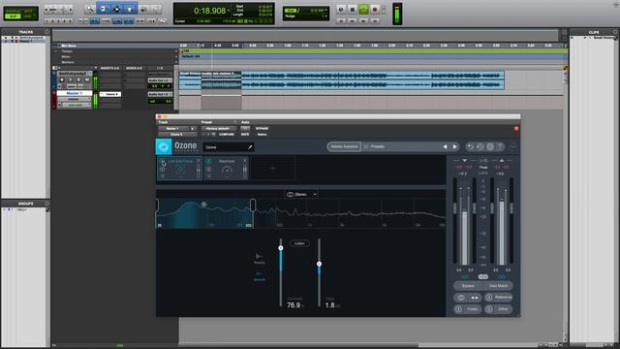Click the Ozone undo icon
The height and width of the screenshot is (349, 620).
pyautogui.click(x=470, y=146)
